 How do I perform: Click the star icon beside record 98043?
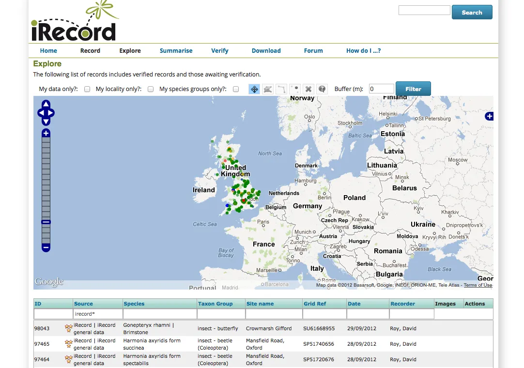click(68, 328)
